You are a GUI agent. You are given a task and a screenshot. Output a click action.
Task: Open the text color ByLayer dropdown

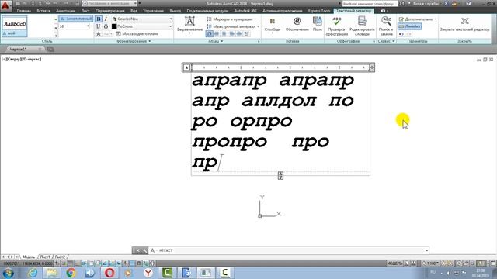pyautogui.click(x=171, y=26)
